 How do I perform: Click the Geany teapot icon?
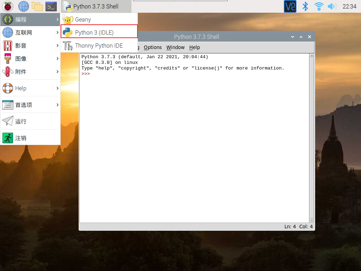67,19
